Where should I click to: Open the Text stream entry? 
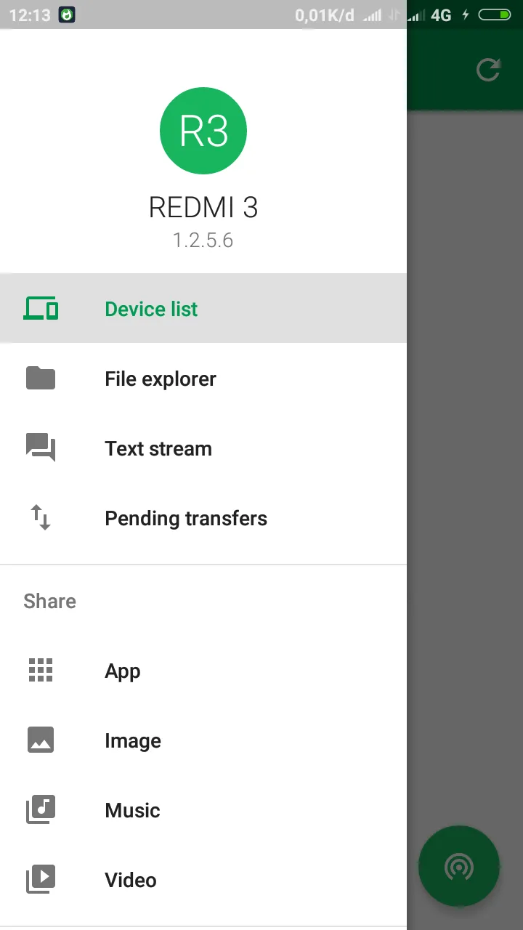[x=203, y=448]
